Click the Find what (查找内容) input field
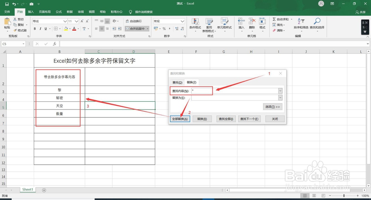 pos(235,91)
